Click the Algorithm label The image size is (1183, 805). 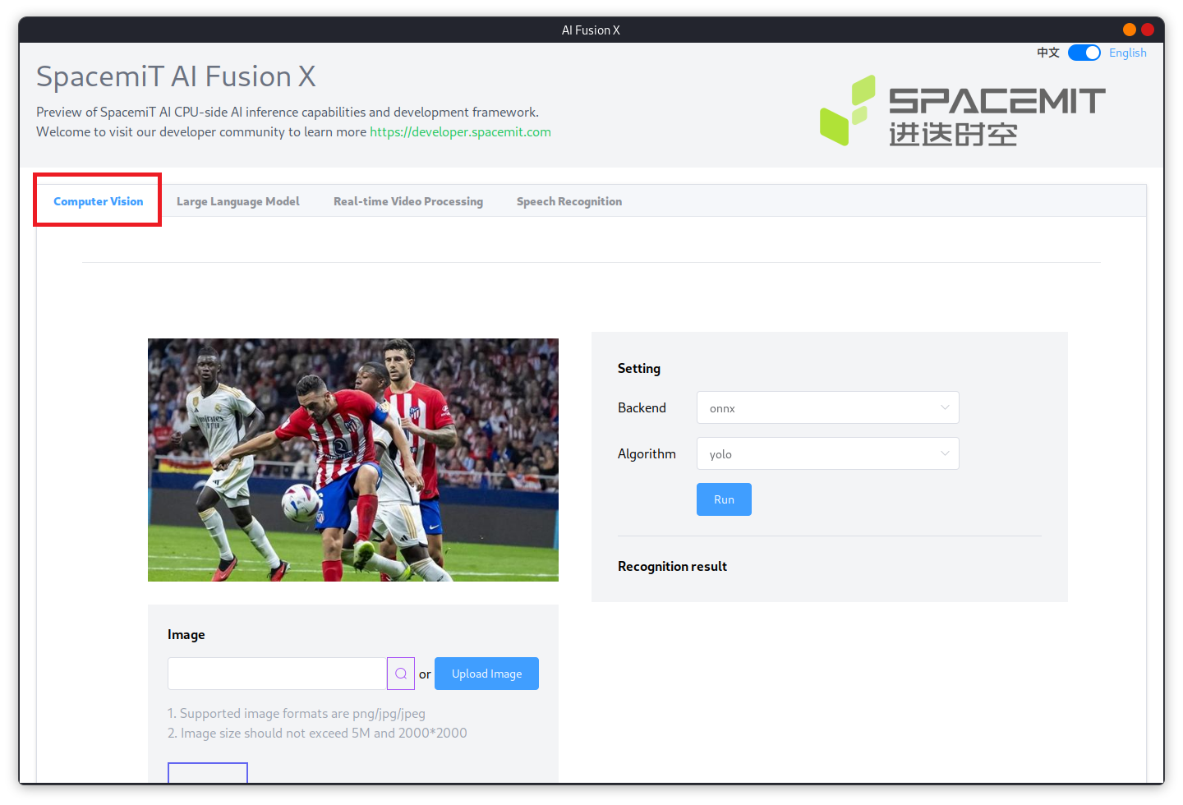647,453
